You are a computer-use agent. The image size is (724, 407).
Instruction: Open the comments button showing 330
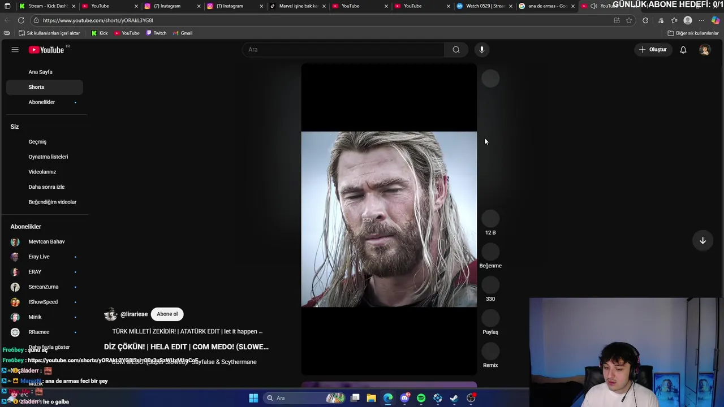[490, 285]
